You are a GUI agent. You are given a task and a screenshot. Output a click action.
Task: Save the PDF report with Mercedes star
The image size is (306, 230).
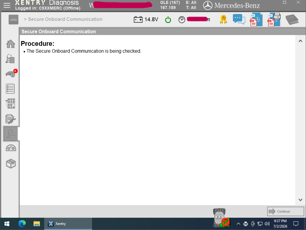256,19
